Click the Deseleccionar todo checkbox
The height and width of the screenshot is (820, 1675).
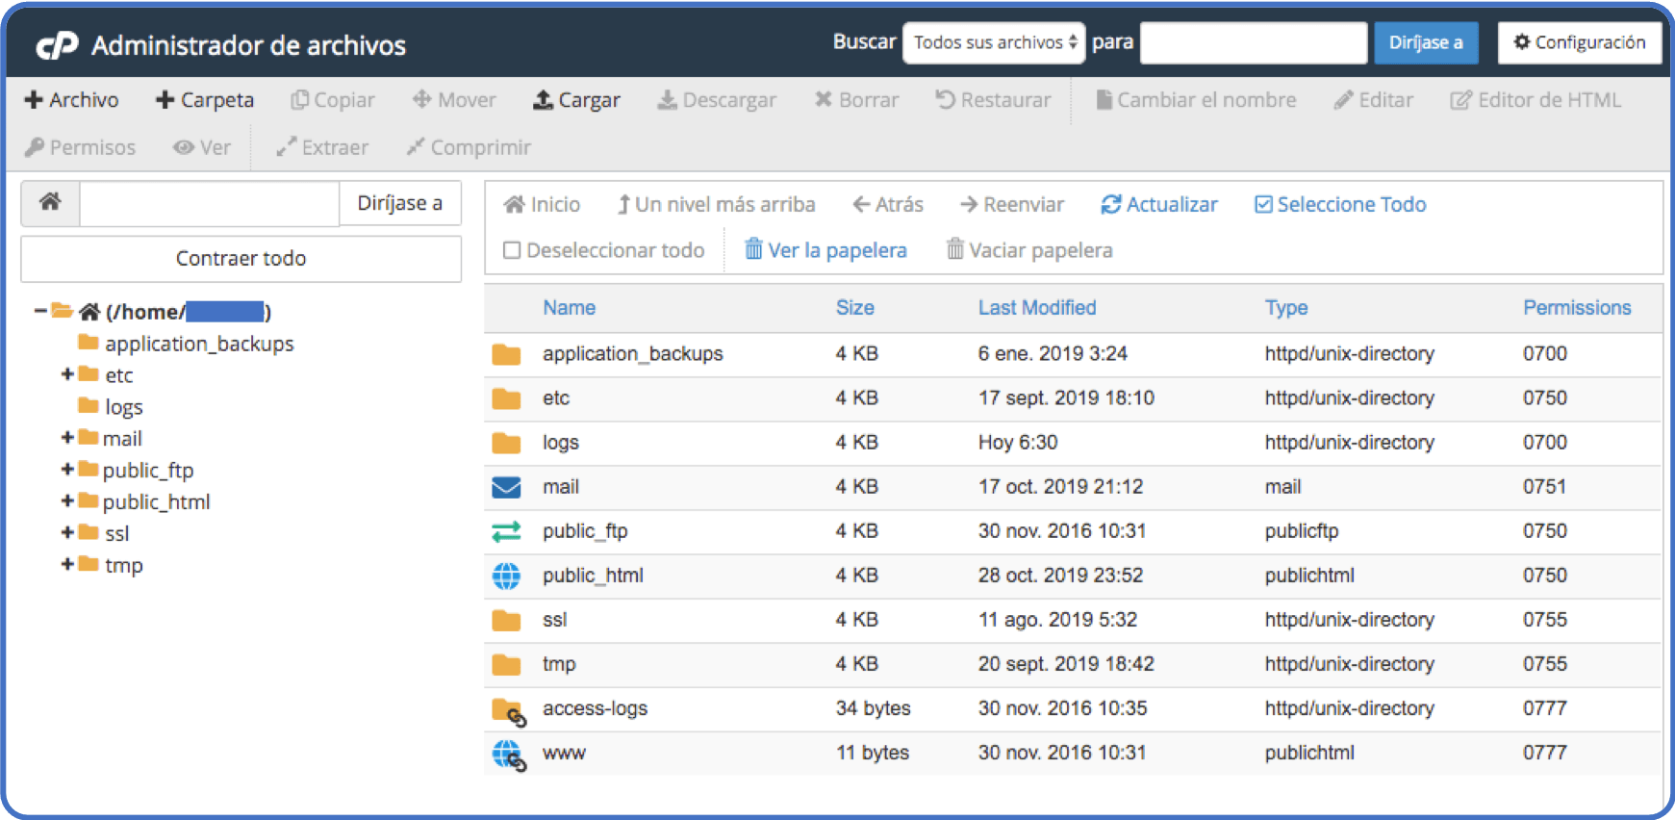pos(513,250)
